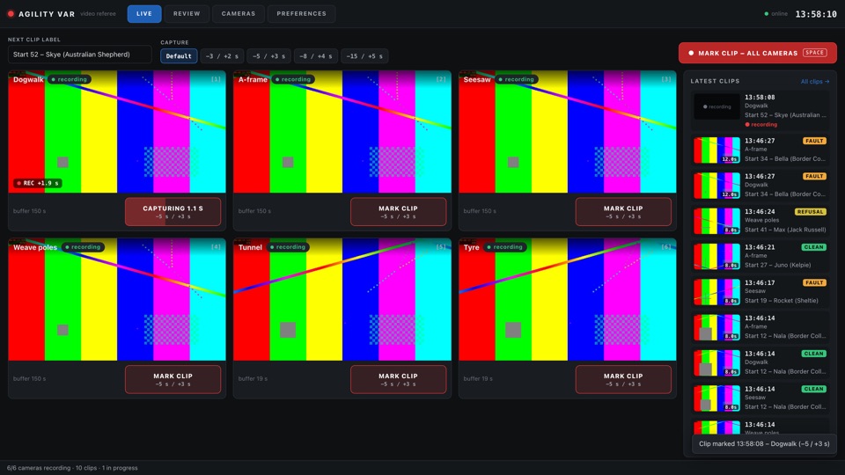The height and width of the screenshot is (475, 845).
Task: Click the Dogwalk camera video feed
Action: (x=117, y=131)
